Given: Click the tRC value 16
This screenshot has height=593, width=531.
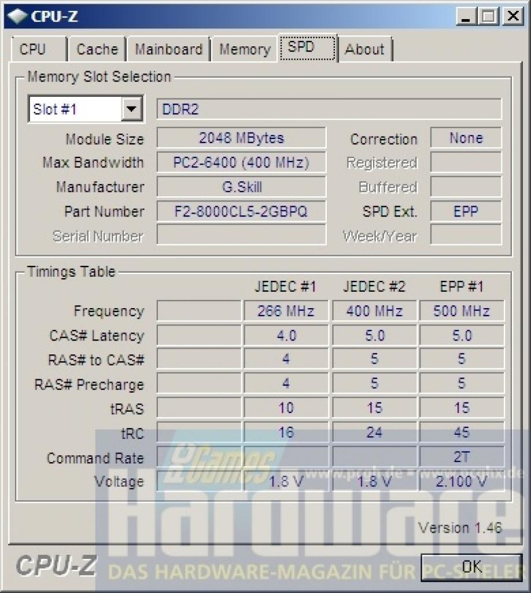Looking at the screenshot, I should 286,432.
